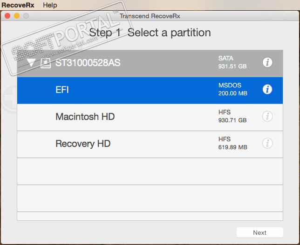Click the MSDOS 200.00 MB label

click(x=232, y=89)
